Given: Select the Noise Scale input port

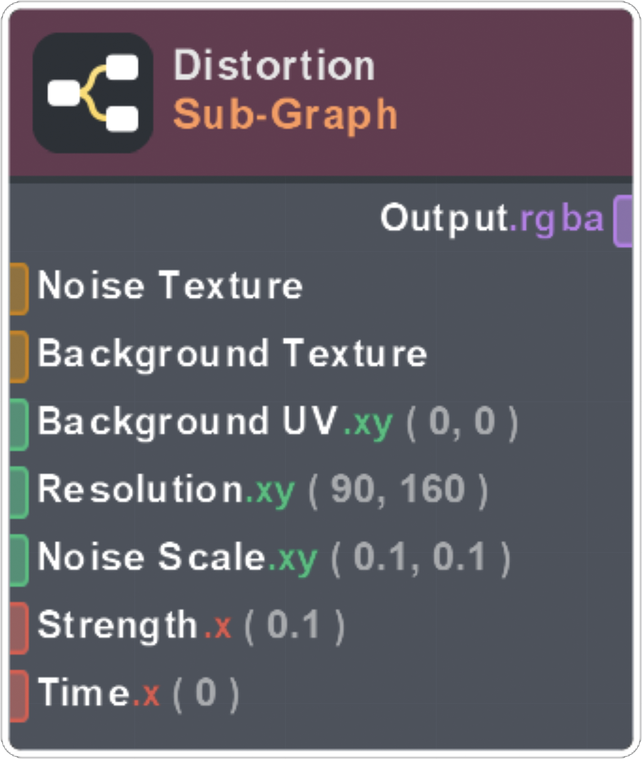Looking at the screenshot, I should (19, 560).
